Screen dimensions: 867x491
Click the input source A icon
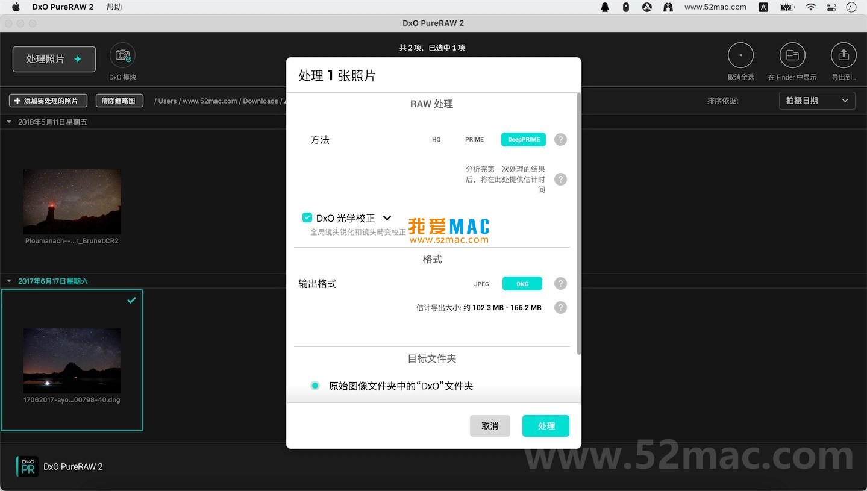(x=763, y=7)
